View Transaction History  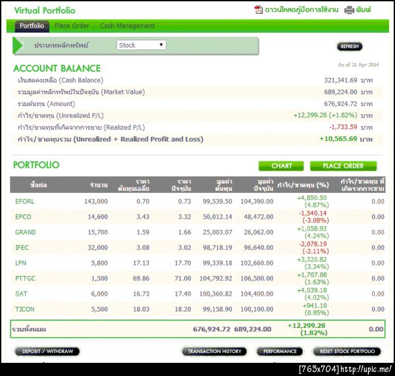215,352
